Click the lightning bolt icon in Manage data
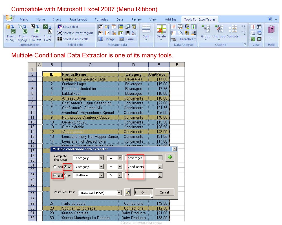The width and height of the screenshot is (282, 225). click(134, 27)
